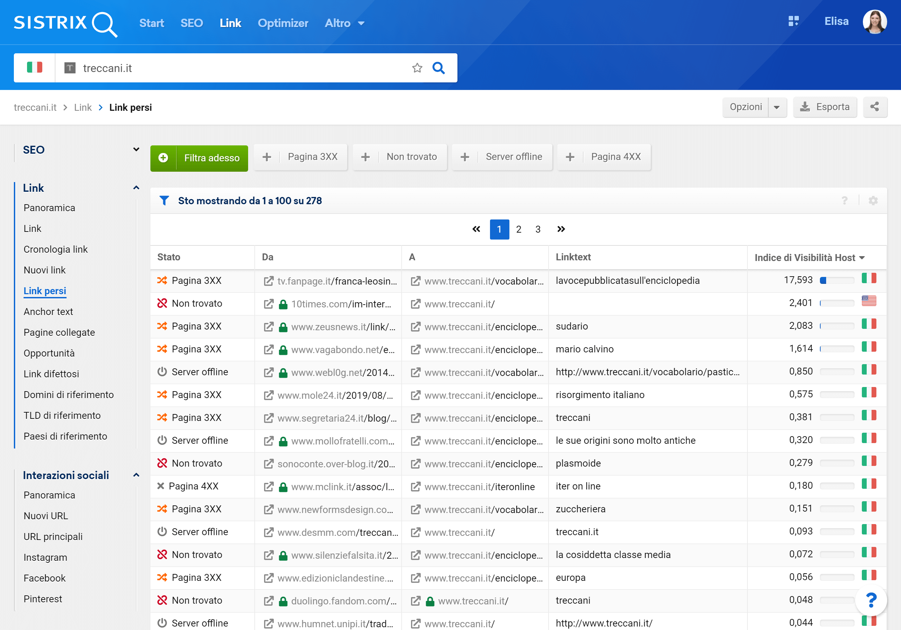
Task: Click the broken link icon next to Pagina 3XX row
Action: (162, 280)
